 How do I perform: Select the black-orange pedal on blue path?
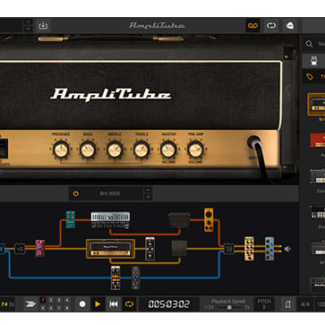[115, 278]
